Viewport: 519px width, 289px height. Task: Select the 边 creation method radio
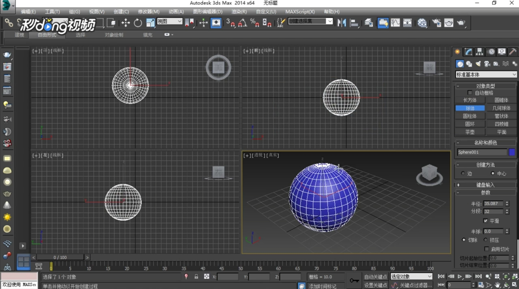464,173
